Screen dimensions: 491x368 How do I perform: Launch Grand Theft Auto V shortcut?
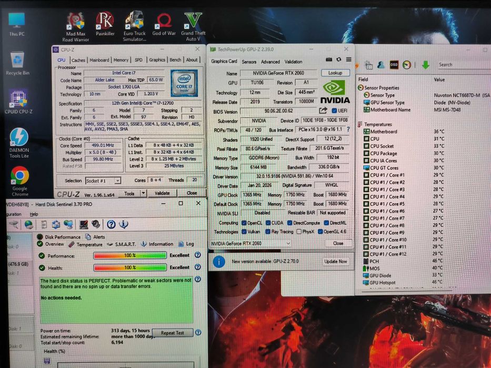coord(193,27)
